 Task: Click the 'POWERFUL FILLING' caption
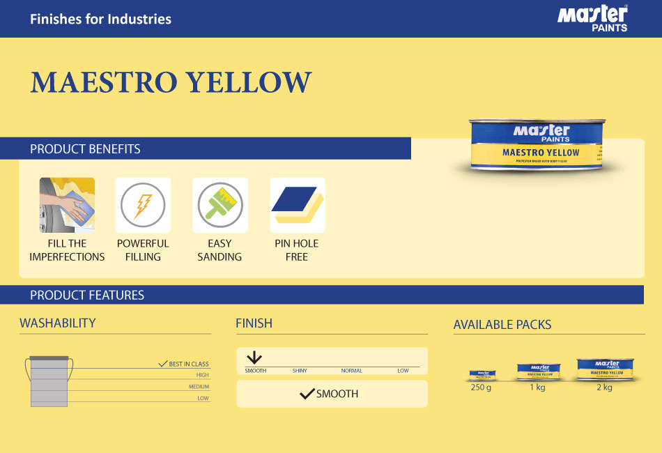[143, 250]
